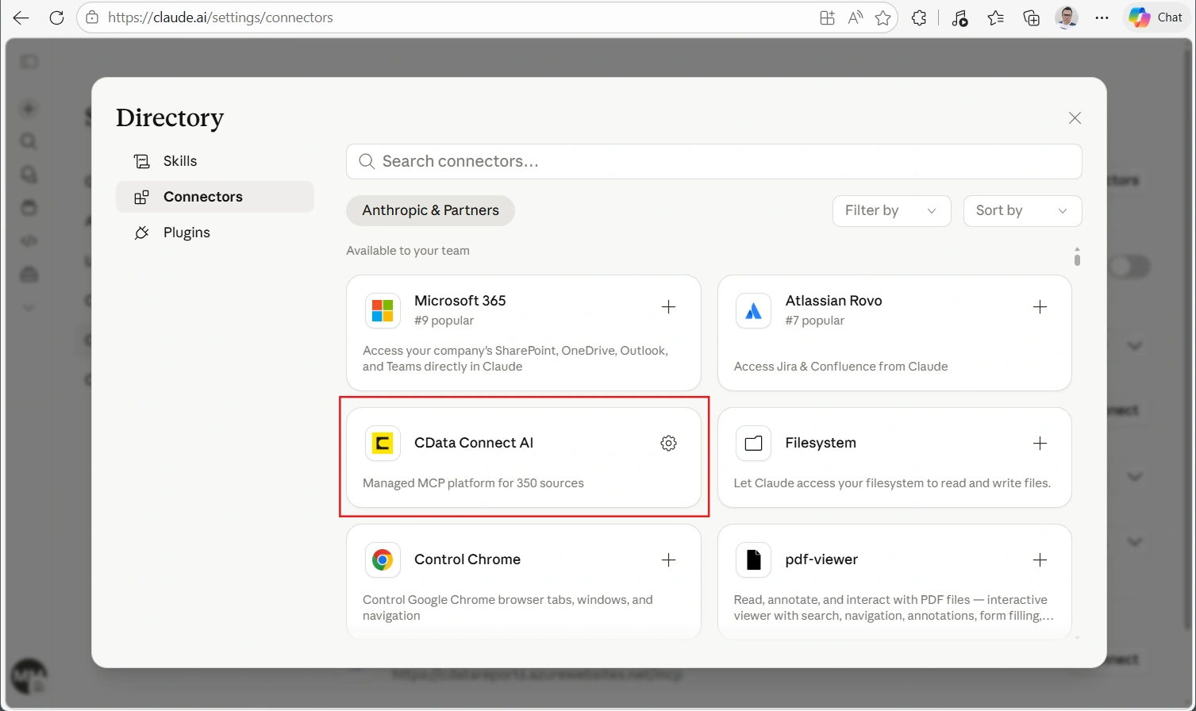1196x711 pixels.
Task: Open the Atlassian Rovo connector title
Action: click(x=833, y=301)
